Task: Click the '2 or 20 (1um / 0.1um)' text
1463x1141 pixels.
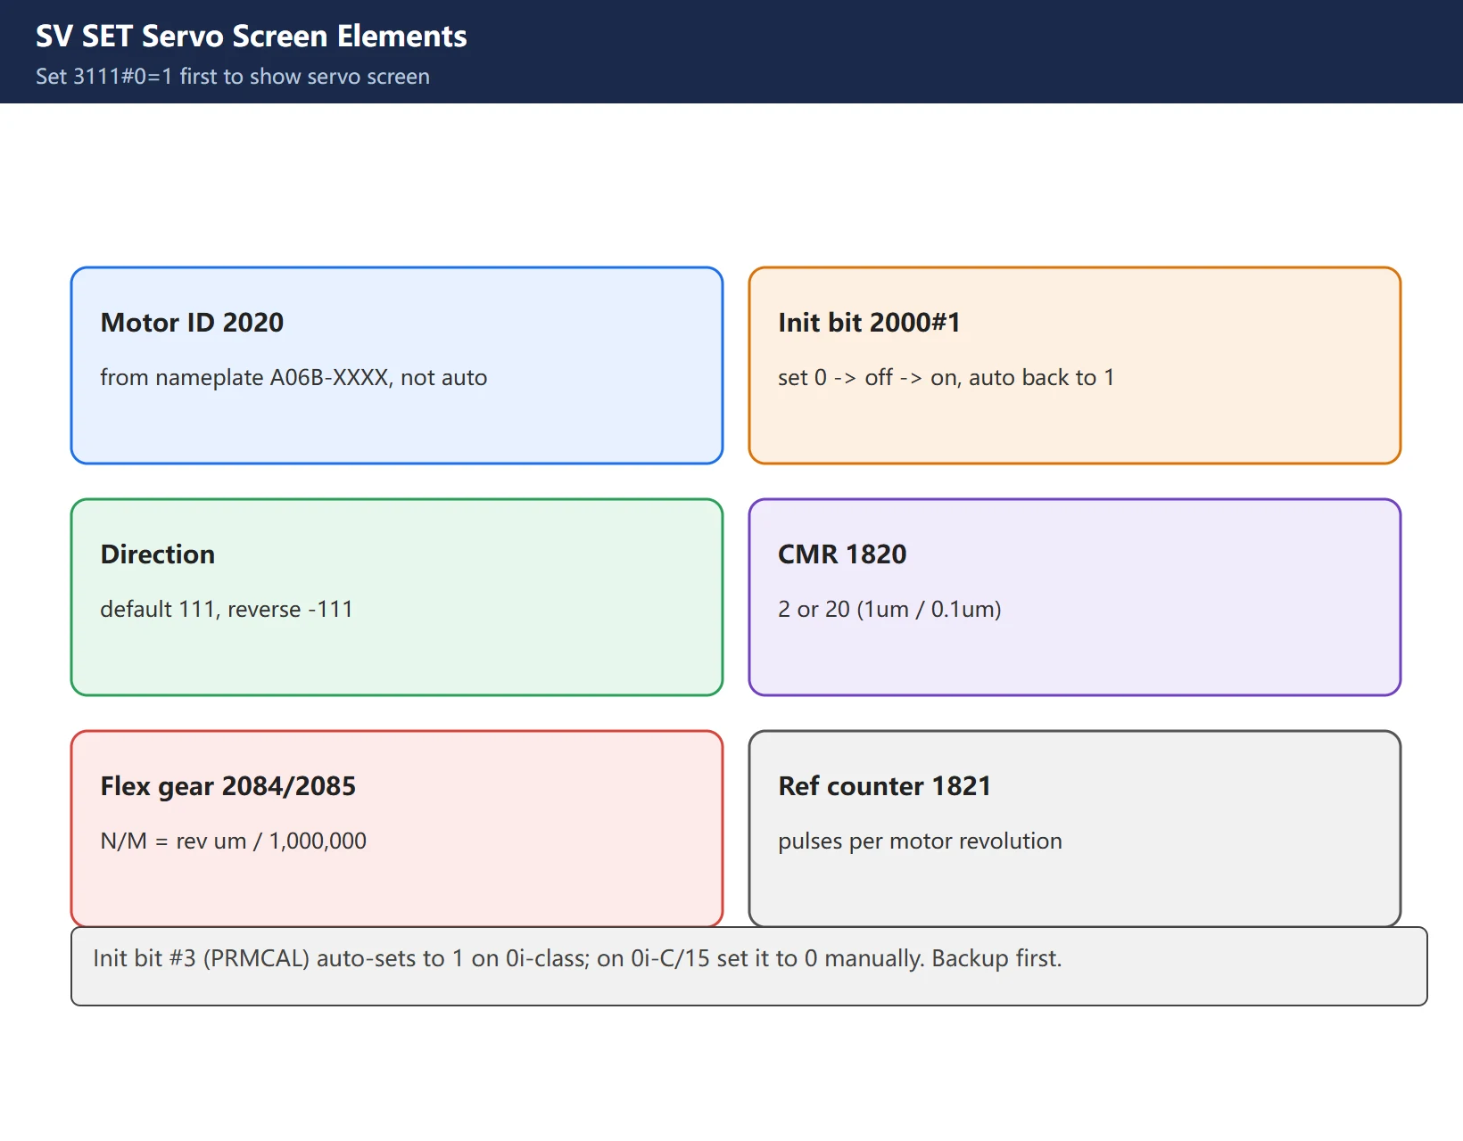Action: click(889, 610)
